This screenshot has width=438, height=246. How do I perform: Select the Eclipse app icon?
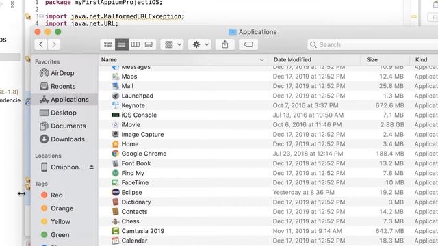point(116,192)
